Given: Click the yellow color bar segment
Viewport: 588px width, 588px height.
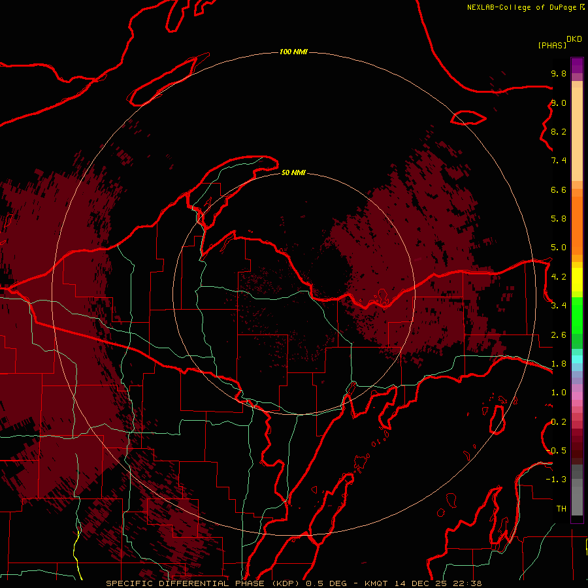Looking at the screenshot, I should 577,280.
